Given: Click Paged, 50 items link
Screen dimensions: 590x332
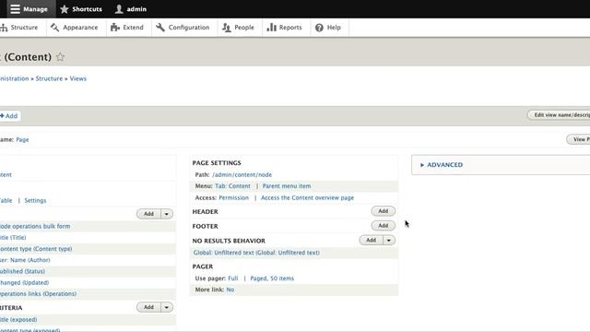Looking at the screenshot, I should [x=272, y=279].
